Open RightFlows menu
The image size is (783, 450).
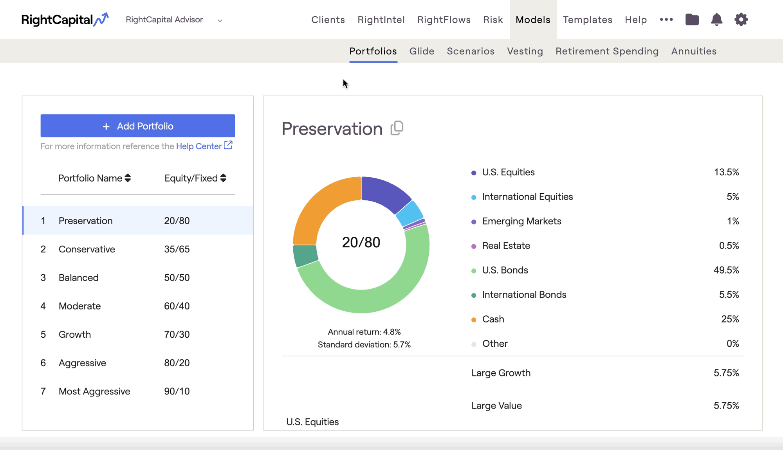(x=444, y=20)
